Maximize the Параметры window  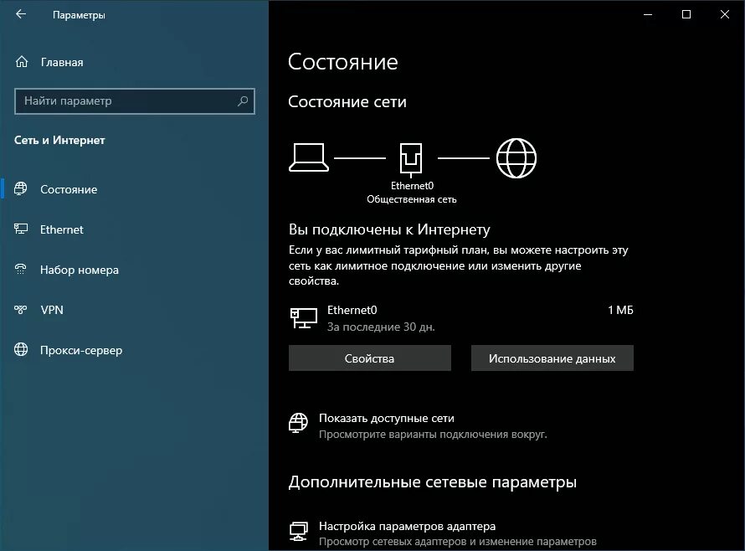coord(686,14)
